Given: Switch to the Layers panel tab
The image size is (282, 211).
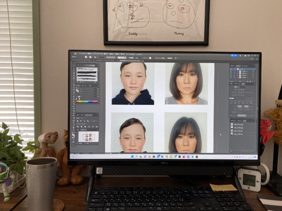Looking at the screenshot, I should 238,65.
